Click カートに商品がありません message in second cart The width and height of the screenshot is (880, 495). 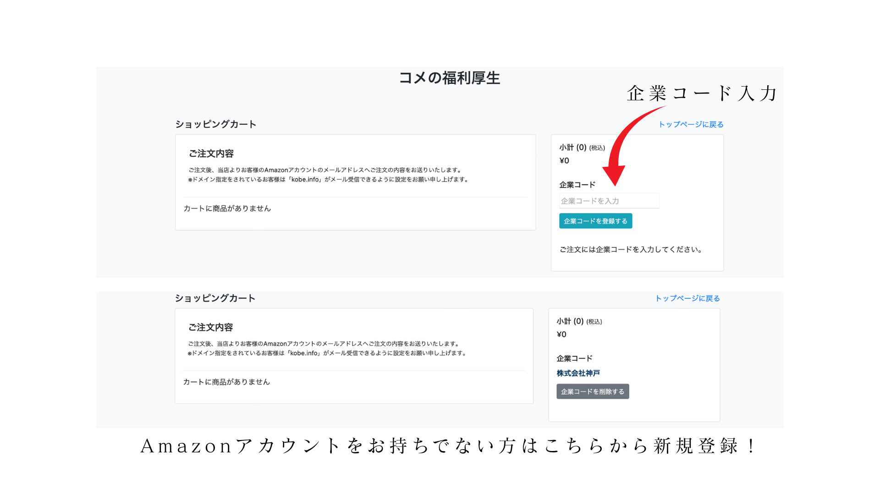pyautogui.click(x=226, y=382)
